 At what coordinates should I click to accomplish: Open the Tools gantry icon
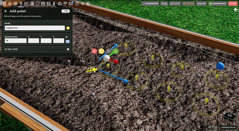[65, 3]
